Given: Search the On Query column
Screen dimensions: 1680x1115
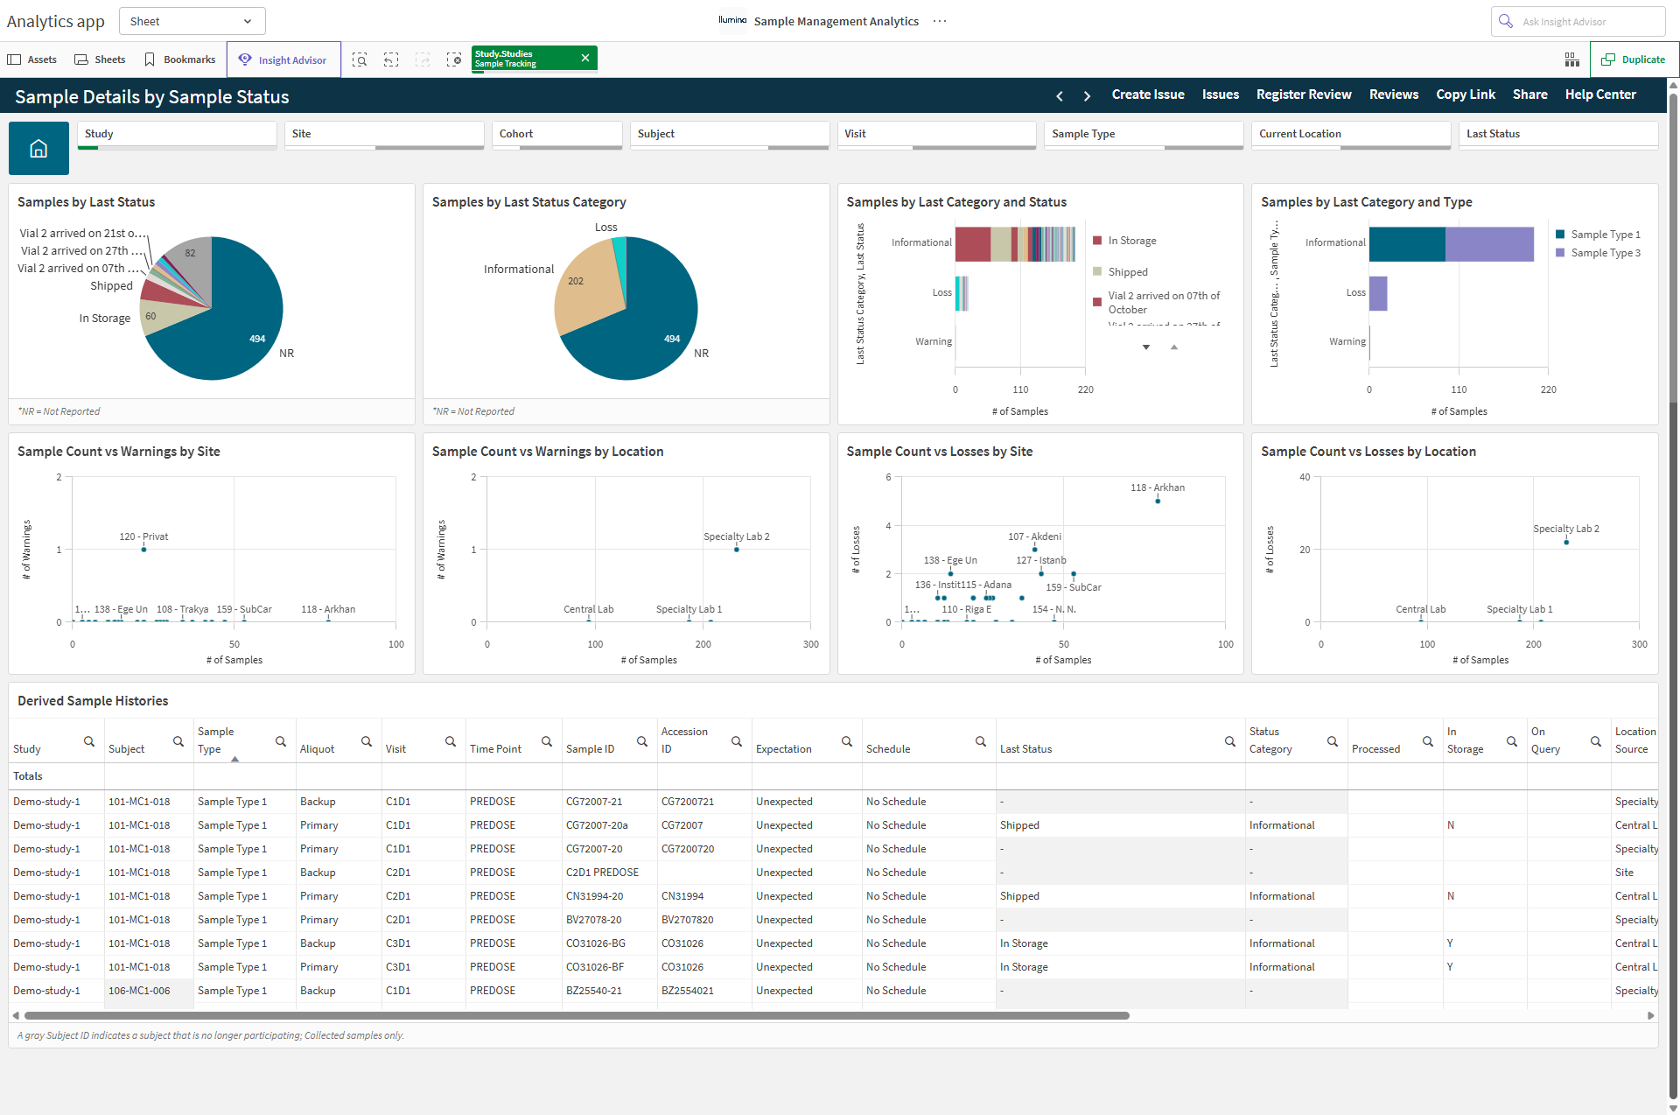Looking at the screenshot, I should [x=1596, y=741].
